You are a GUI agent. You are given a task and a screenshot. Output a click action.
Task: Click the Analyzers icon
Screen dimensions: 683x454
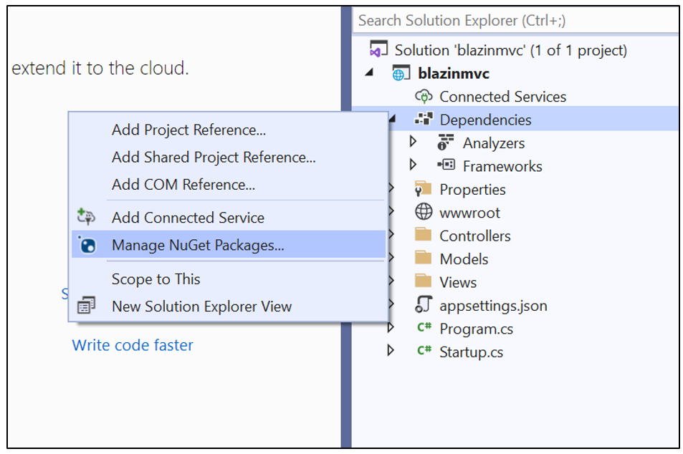pos(446,143)
